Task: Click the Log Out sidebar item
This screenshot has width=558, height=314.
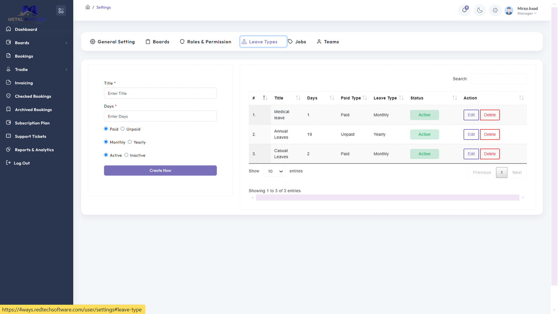Action: tap(22, 163)
